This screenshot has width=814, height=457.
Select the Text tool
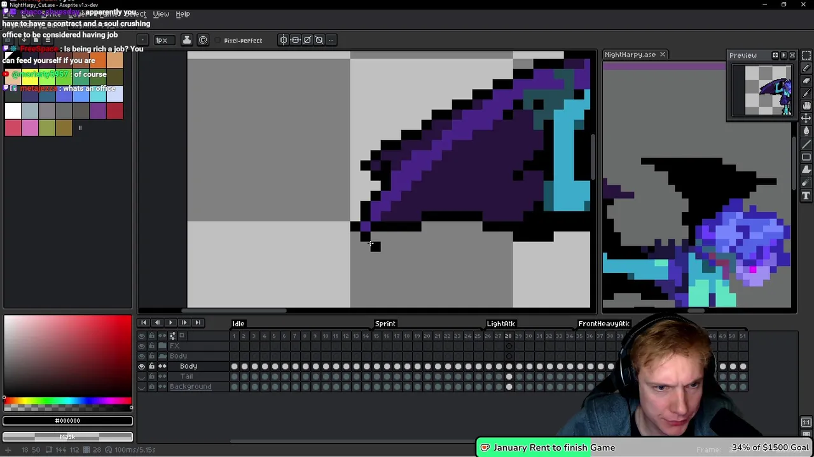click(x=806, y=195)
